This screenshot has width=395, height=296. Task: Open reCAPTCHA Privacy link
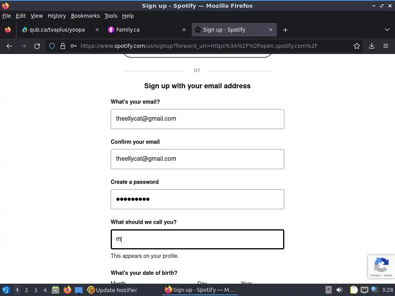[375, 275]
